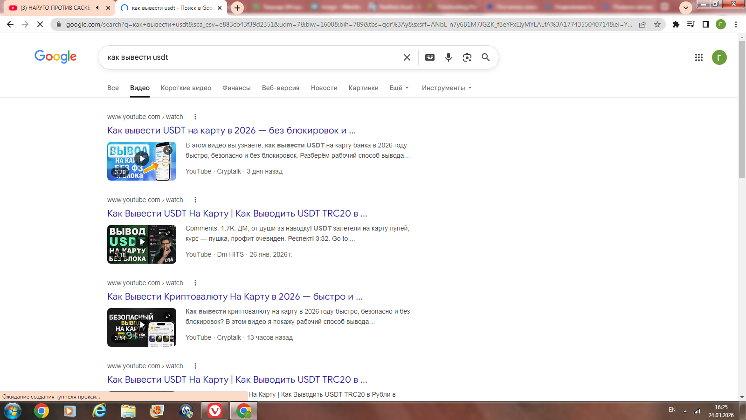Open options menu for the Криптовалюту result
This screenshot has width=746, height=420.
click(x=195, y=283)
